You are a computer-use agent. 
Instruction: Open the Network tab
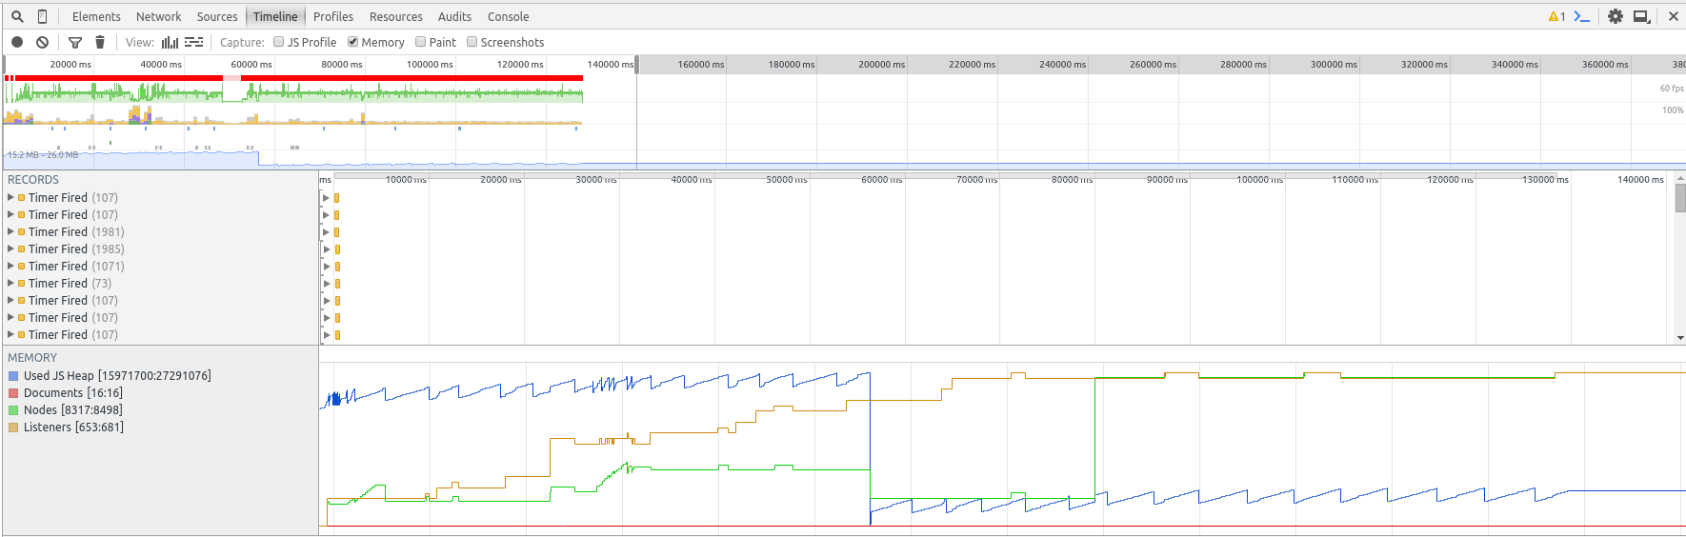point(158,16)
